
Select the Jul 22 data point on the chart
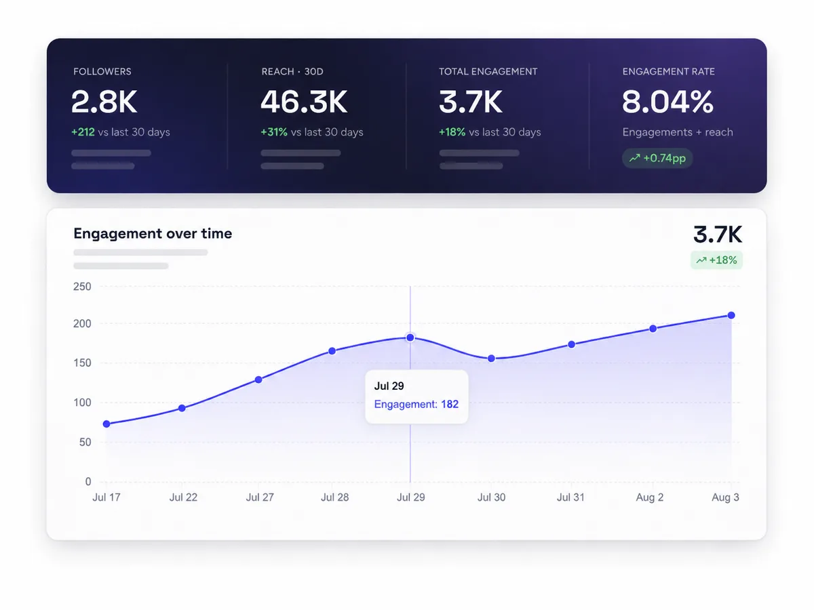[x=182, y=408]
